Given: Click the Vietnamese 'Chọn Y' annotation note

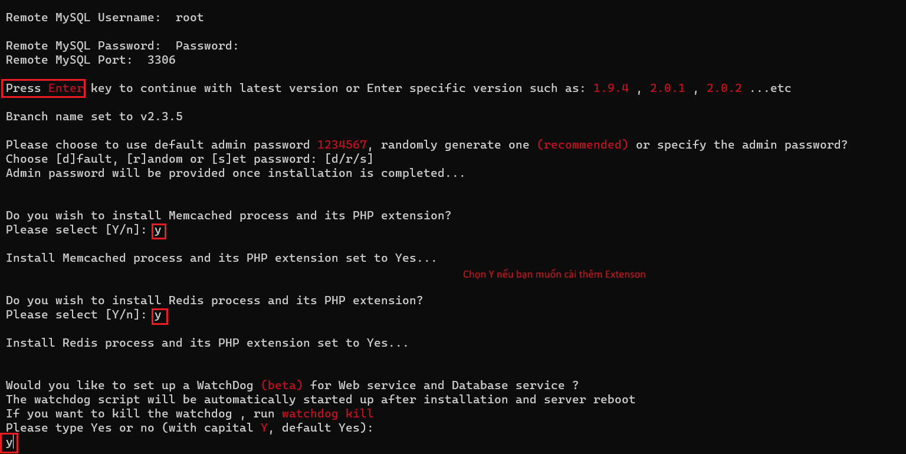Looking at the screenshot, I should click(554, 274).
